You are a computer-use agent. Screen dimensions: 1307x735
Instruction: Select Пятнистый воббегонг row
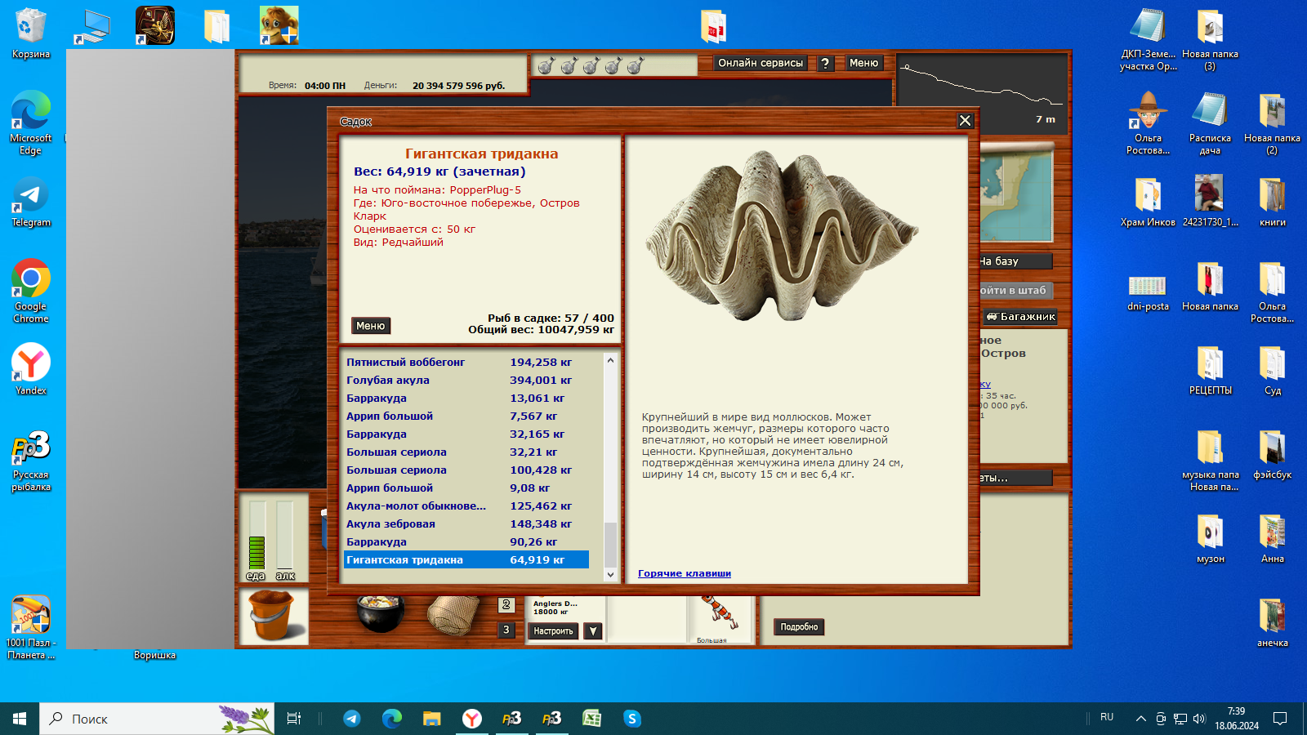pyautogui.click(x=466, y=362)
